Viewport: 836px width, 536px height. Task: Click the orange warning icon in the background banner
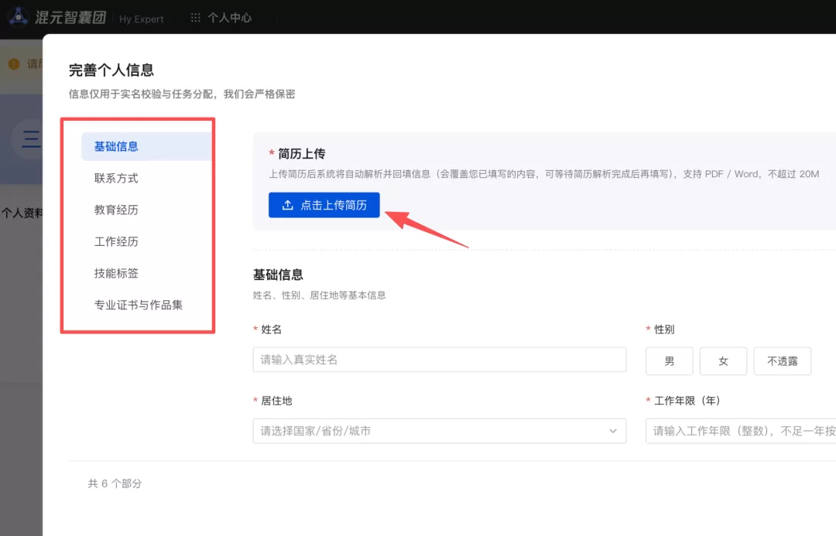click(14, 64)
